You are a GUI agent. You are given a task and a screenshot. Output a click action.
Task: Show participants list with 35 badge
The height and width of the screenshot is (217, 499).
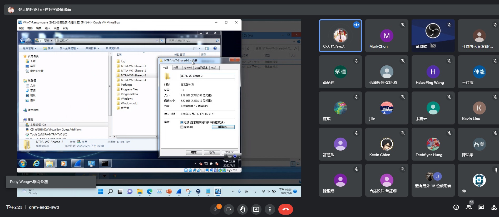point(469,207)
